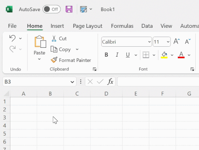Click the formula bar options dots
The image size is (199, 150).
pyautogui.click(x=81, y=81)
